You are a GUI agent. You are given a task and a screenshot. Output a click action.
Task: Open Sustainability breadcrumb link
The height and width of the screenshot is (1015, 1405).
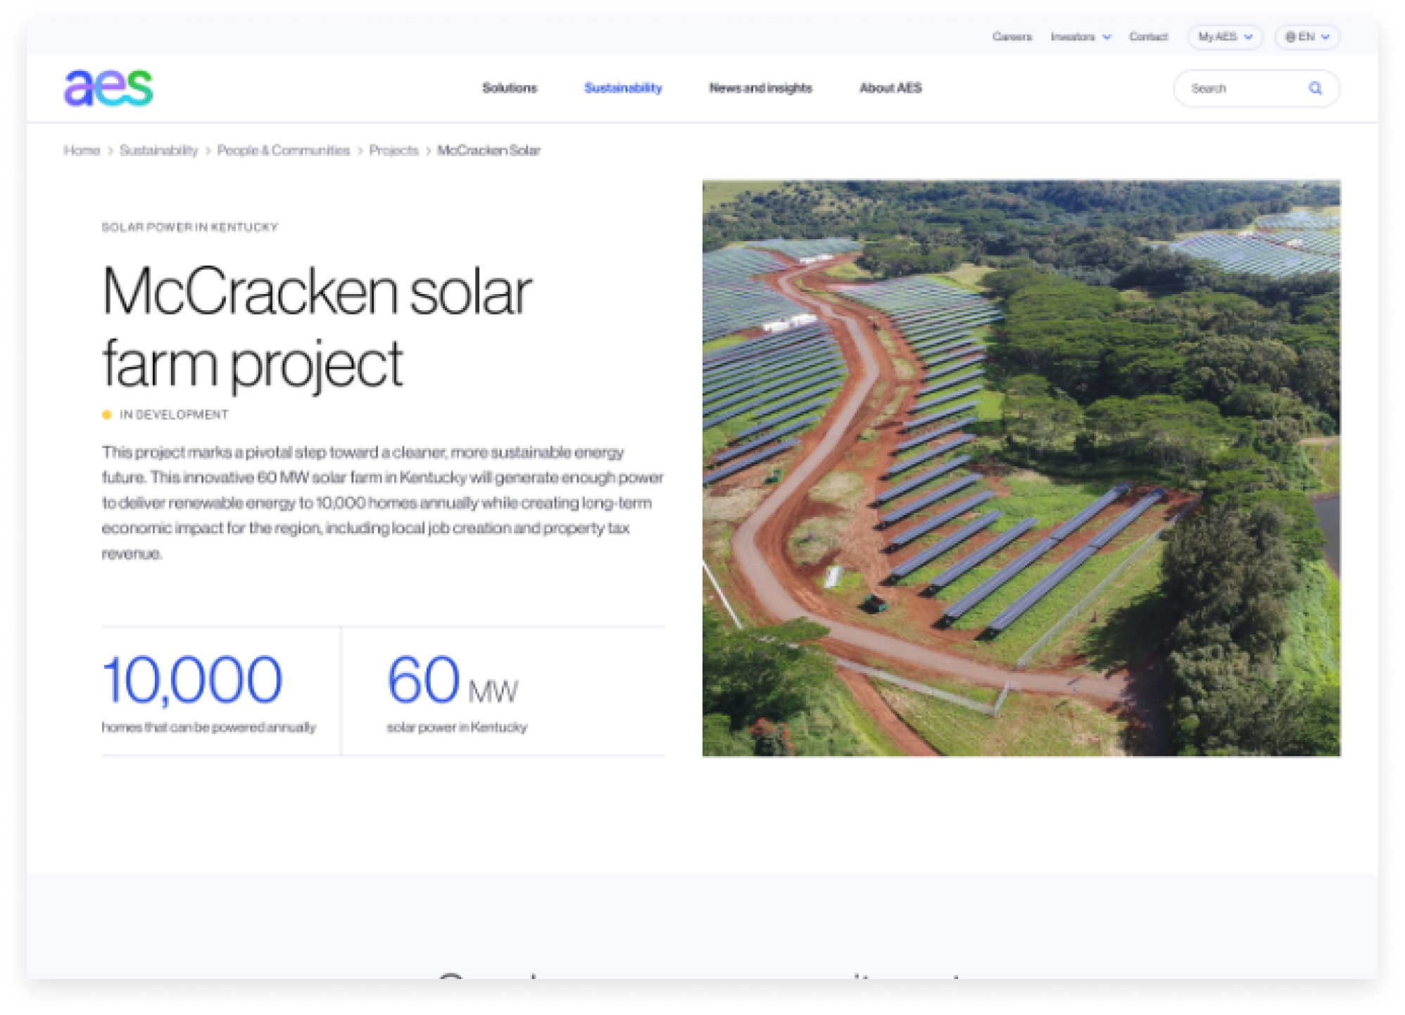[x=158, y=151]
